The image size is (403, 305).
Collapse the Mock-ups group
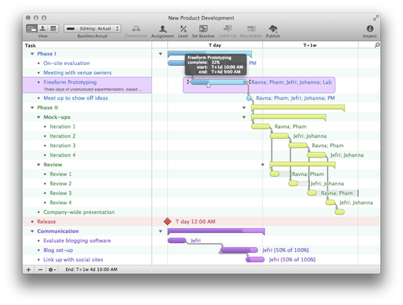39,117
